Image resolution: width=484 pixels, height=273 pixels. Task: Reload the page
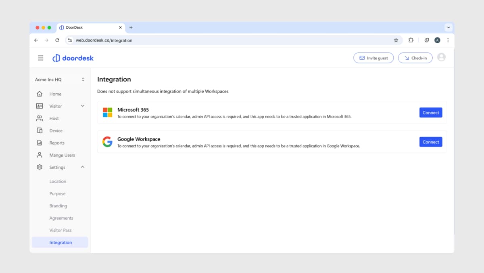(57, 40)
